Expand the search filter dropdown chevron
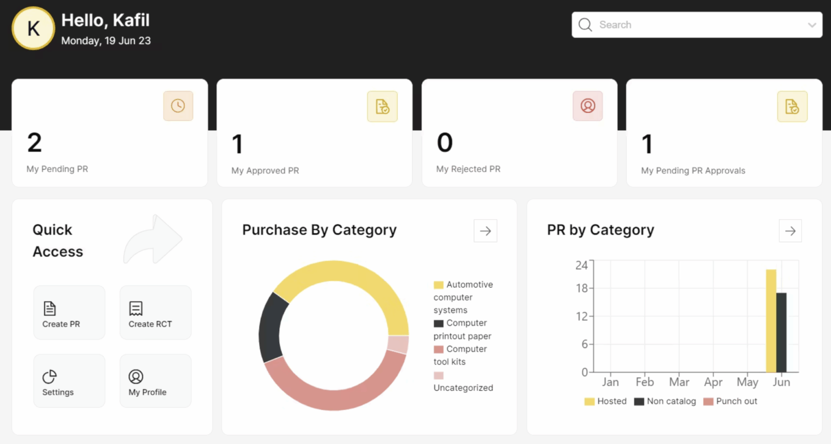Screen dimensions: 831x444 (x=813, y=24)
